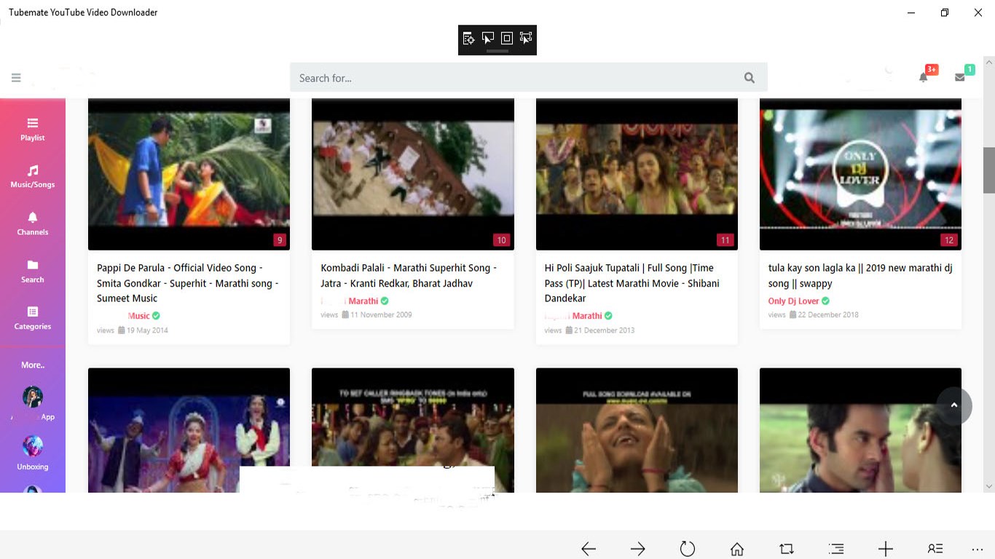Go to Channels in the sidebar
This screenshot has height=559, width=995.
point(33,224)
